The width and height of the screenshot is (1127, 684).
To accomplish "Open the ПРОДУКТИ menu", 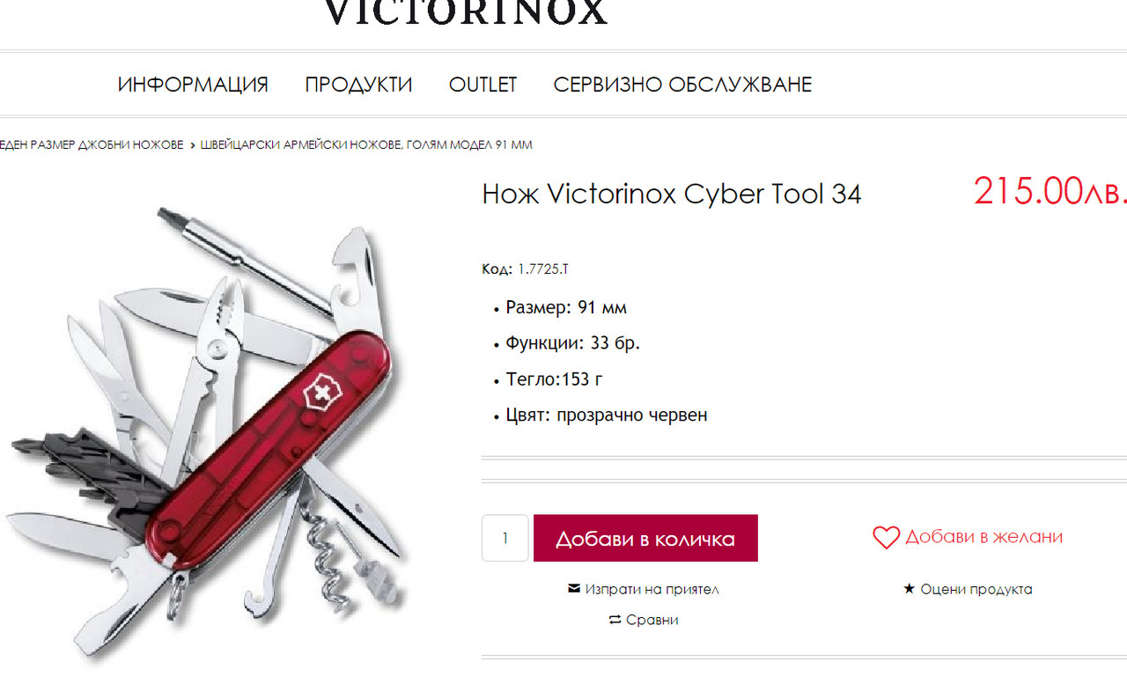I will click(358, 85).
